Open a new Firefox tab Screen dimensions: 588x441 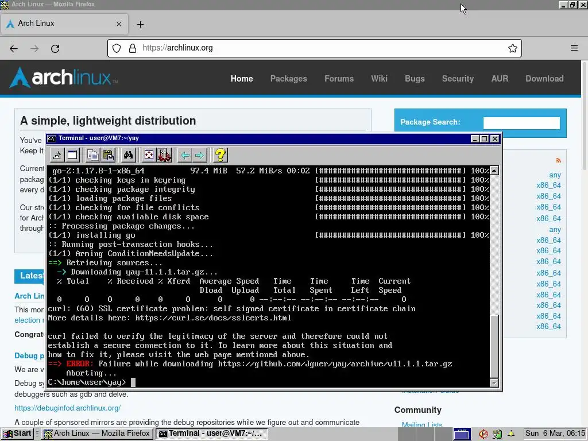140,24
